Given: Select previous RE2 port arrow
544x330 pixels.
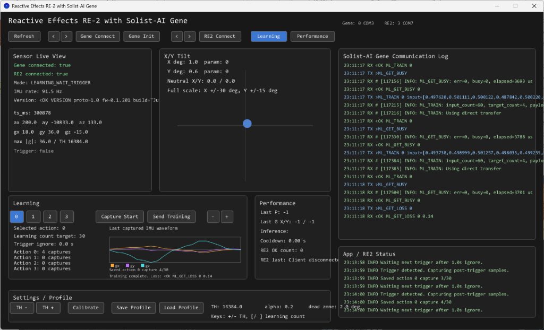Looking at the screenshot, I should pyautogui.click(x=177, y=37).
